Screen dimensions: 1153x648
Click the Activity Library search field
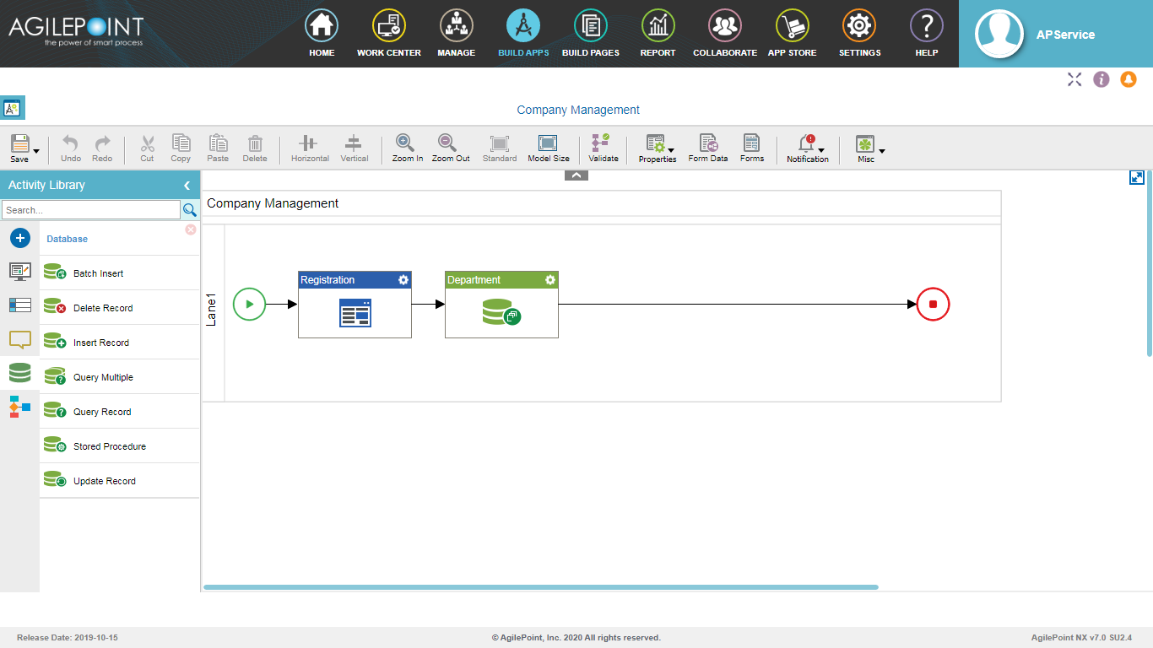click(x=90, y=210)
